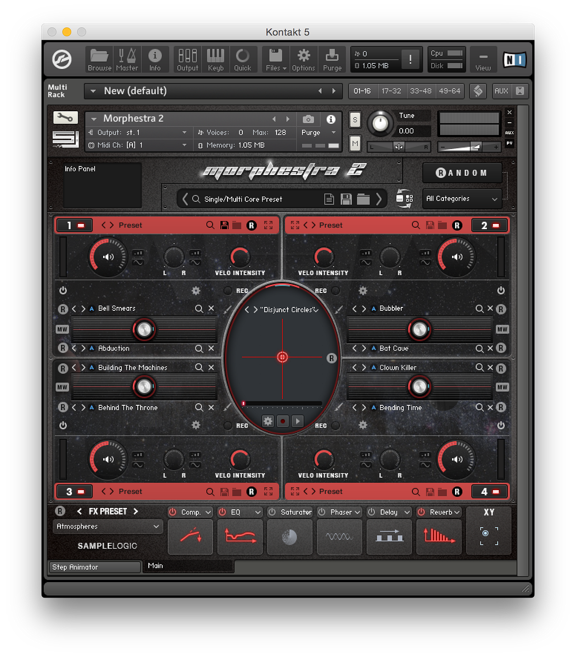Show the on-screen Keyb keyboard
This screenshot has height=657, width=576.
216,60
